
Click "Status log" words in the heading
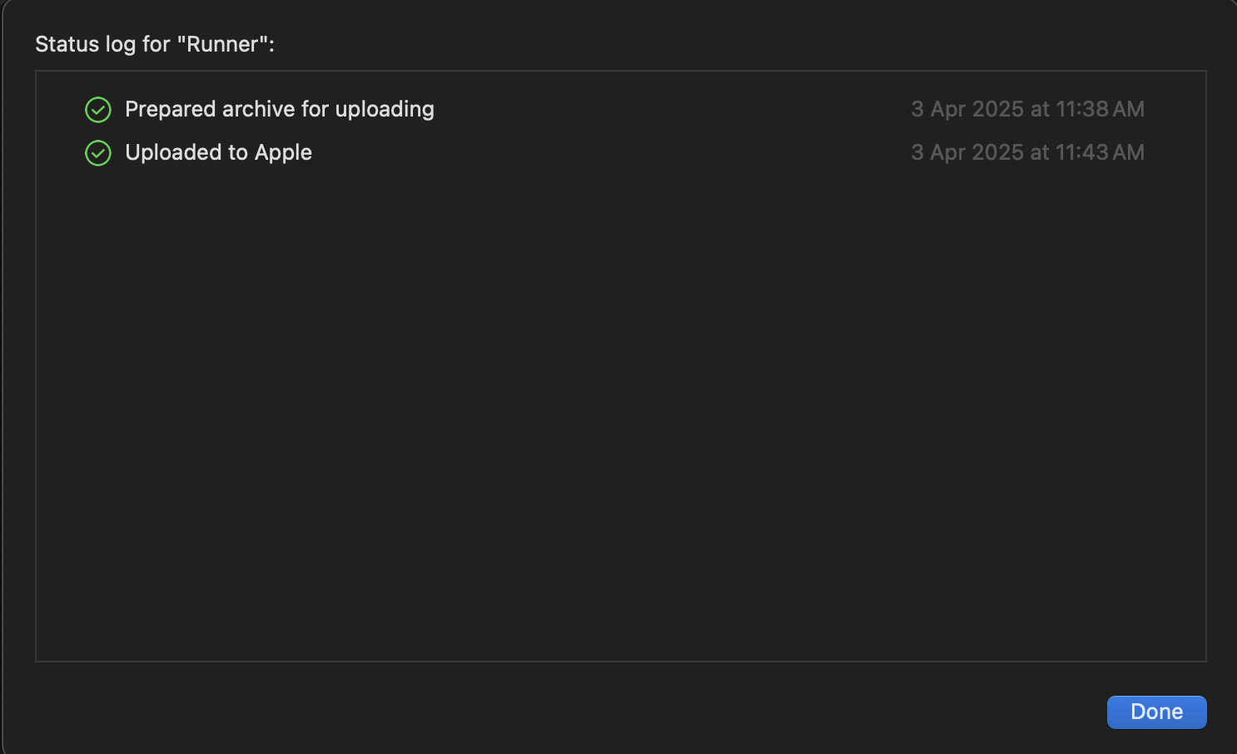pyautogui.click(x=85, y=44)
